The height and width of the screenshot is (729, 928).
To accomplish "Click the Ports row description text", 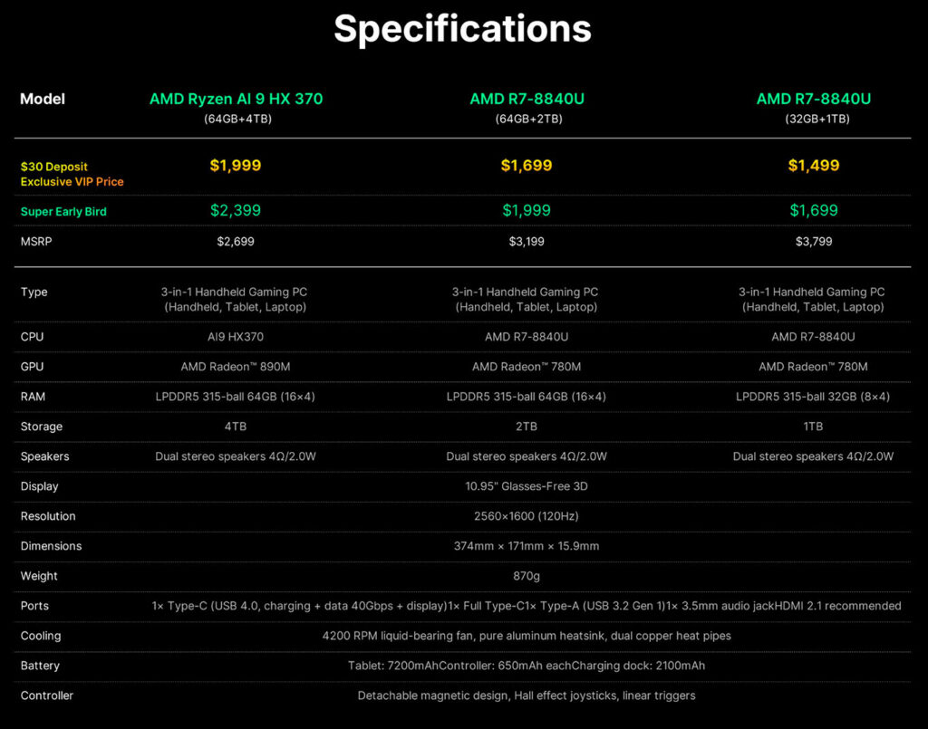I will tap(527, 606).
